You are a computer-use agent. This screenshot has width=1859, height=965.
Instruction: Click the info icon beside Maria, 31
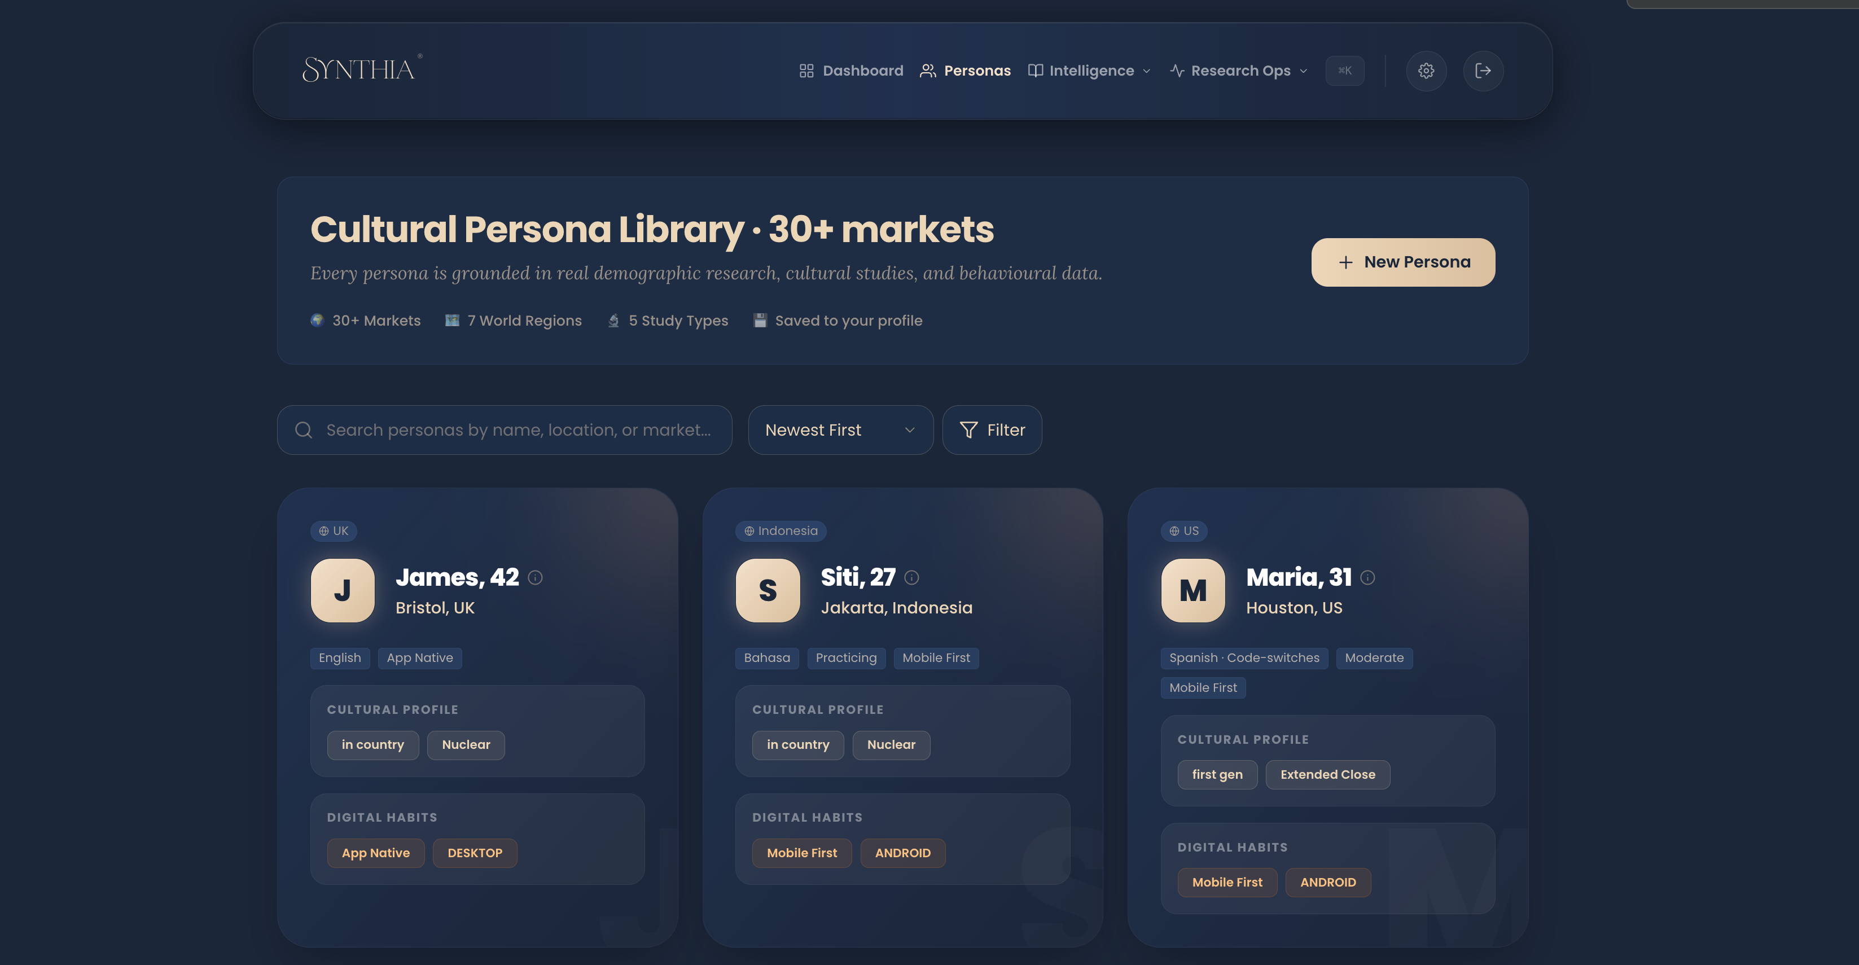pos(1367,577)
